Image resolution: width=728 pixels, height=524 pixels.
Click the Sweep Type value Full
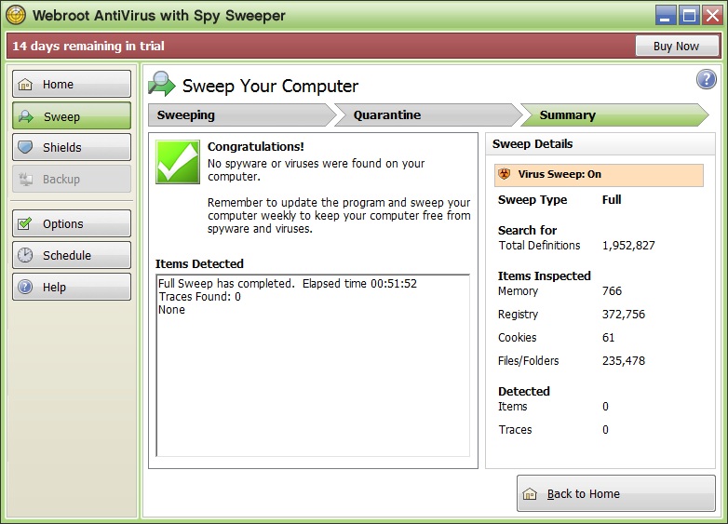[x=612, y=199]
